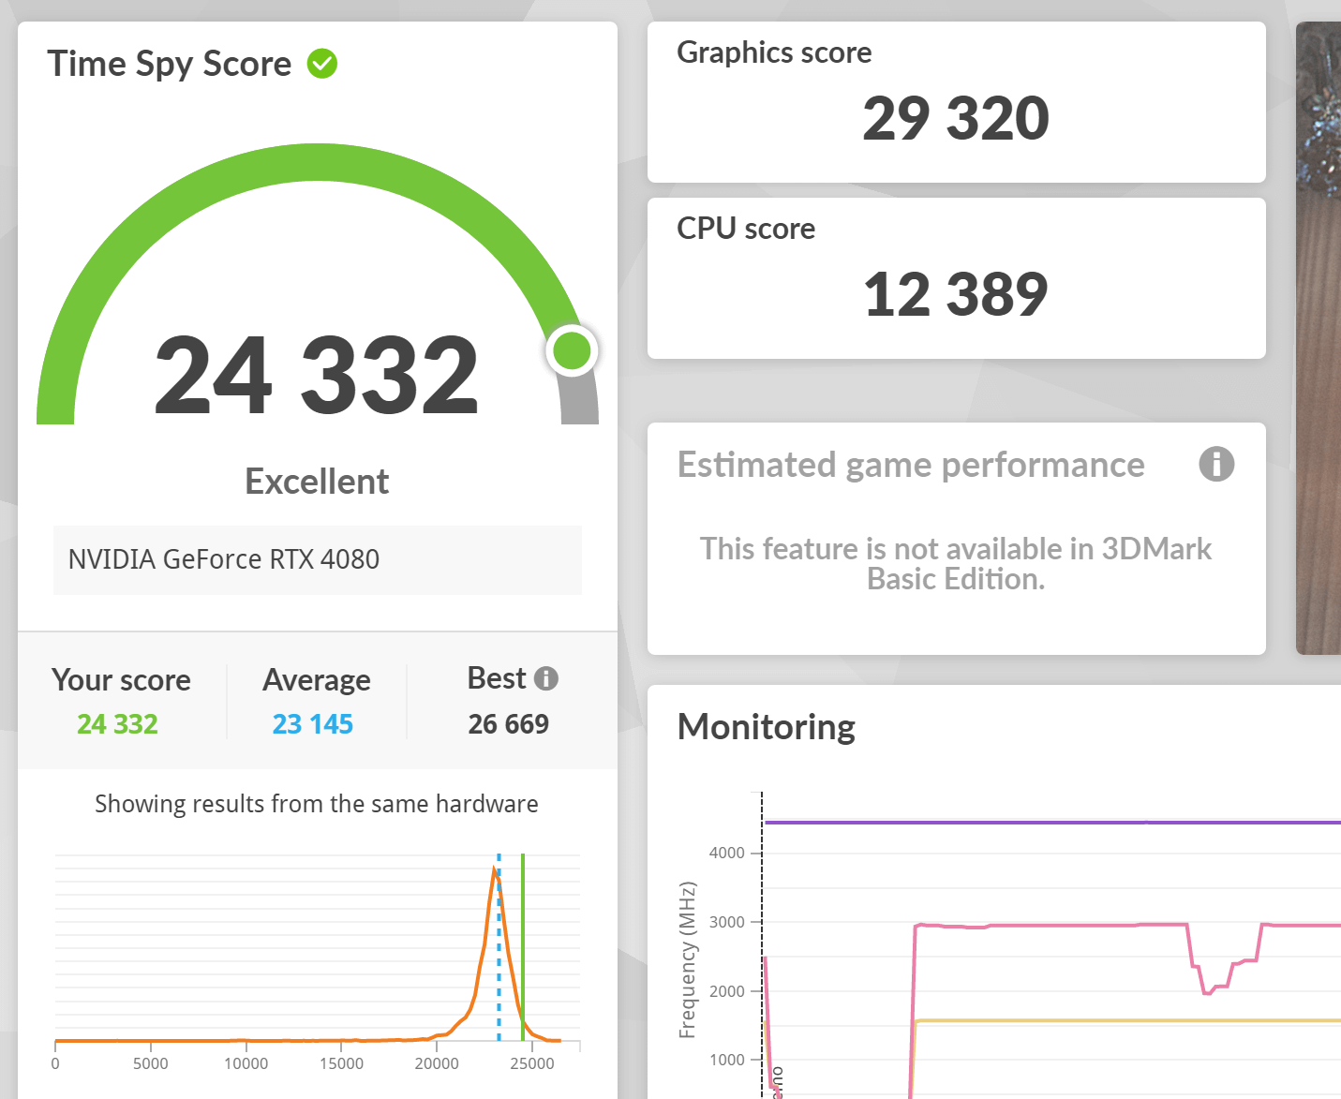This screenshot has width=1341, height=1099.
Task: Open the benchmark scene thumbnail image
Action: coord(1319,338)
